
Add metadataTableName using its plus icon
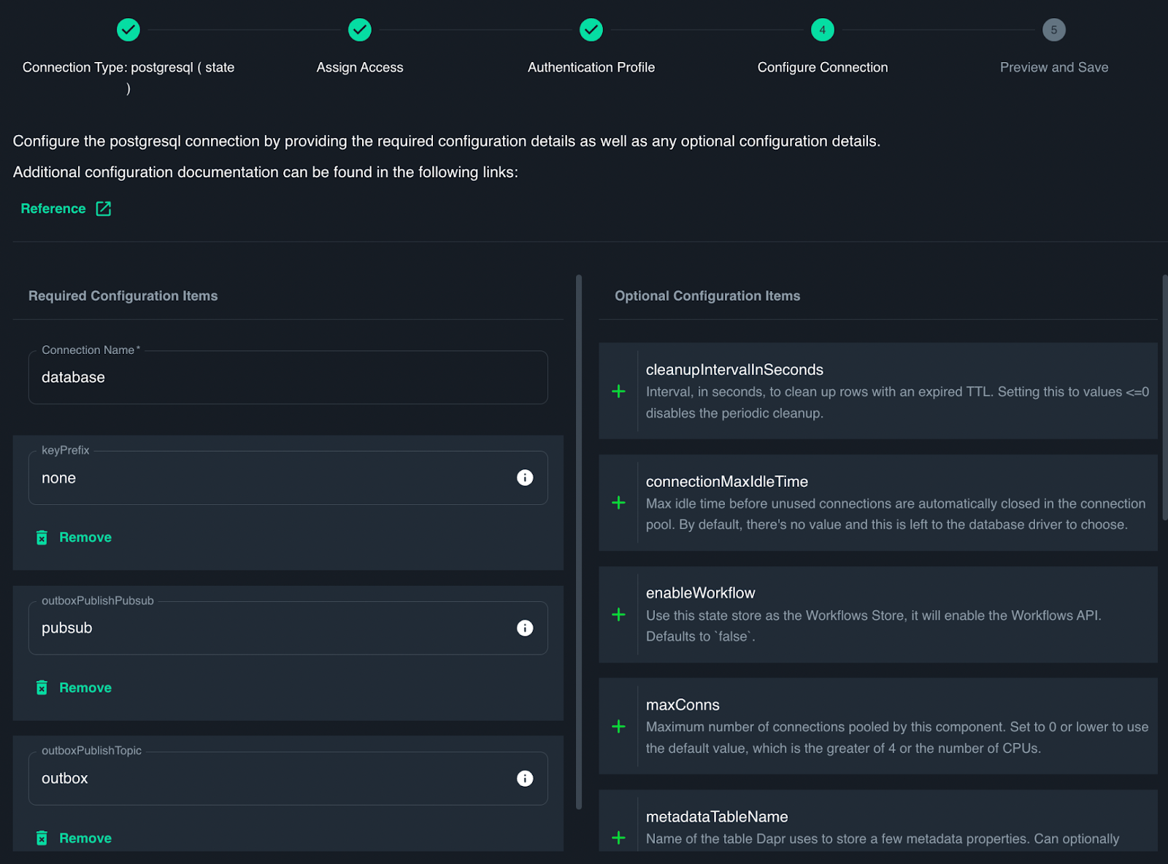point(618,838)
